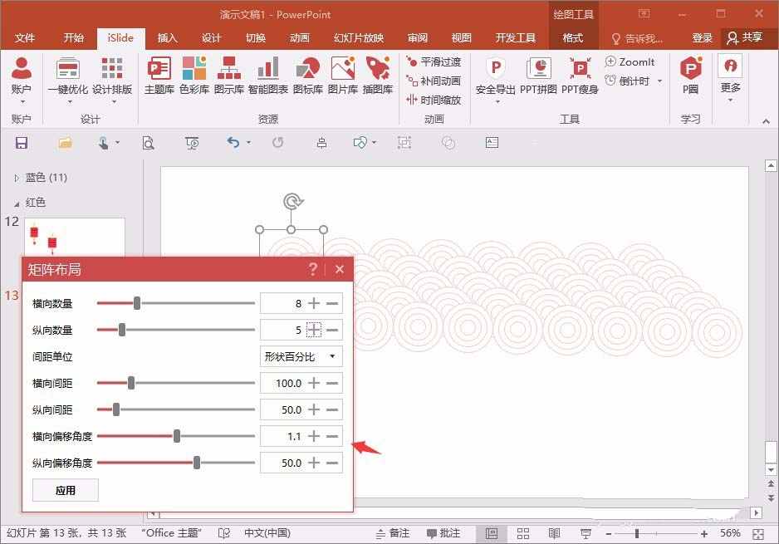Open the 插图库 illustration library
Viewport: 779px width, 544px height.
pyautogui.click(x=378, y=75)
